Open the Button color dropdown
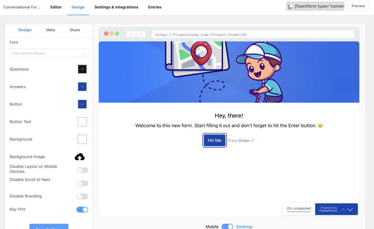 coord(82,104)
